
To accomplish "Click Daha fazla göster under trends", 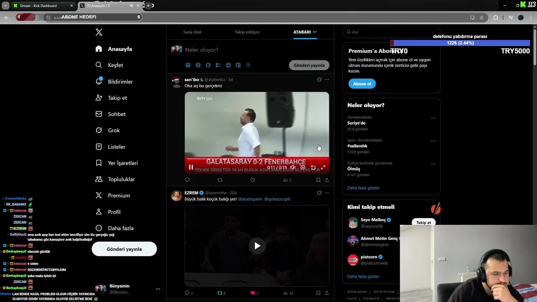I will click(x=363, y=188).
